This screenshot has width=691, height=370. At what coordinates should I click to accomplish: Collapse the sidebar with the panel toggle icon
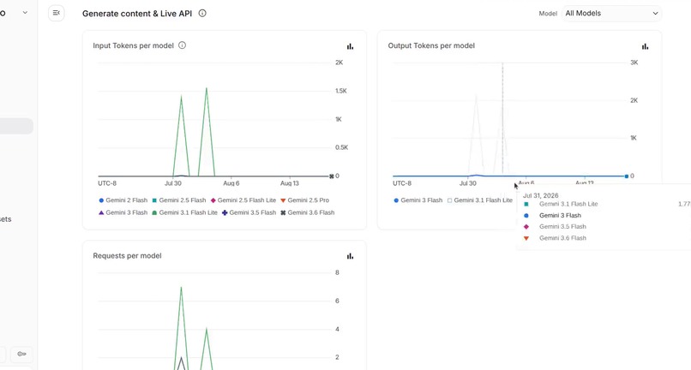click(57, 13)
